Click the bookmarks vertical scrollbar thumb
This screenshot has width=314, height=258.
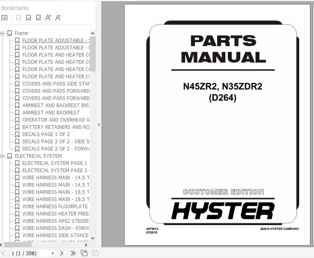[x=93, y=54]
